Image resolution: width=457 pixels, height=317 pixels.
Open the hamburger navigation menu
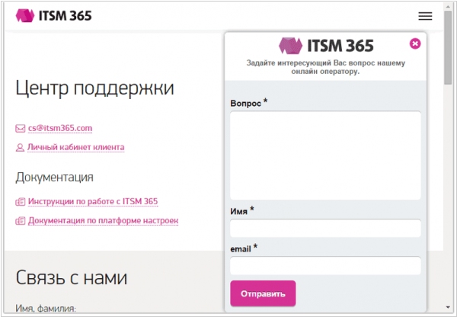(x=425, y=16)
